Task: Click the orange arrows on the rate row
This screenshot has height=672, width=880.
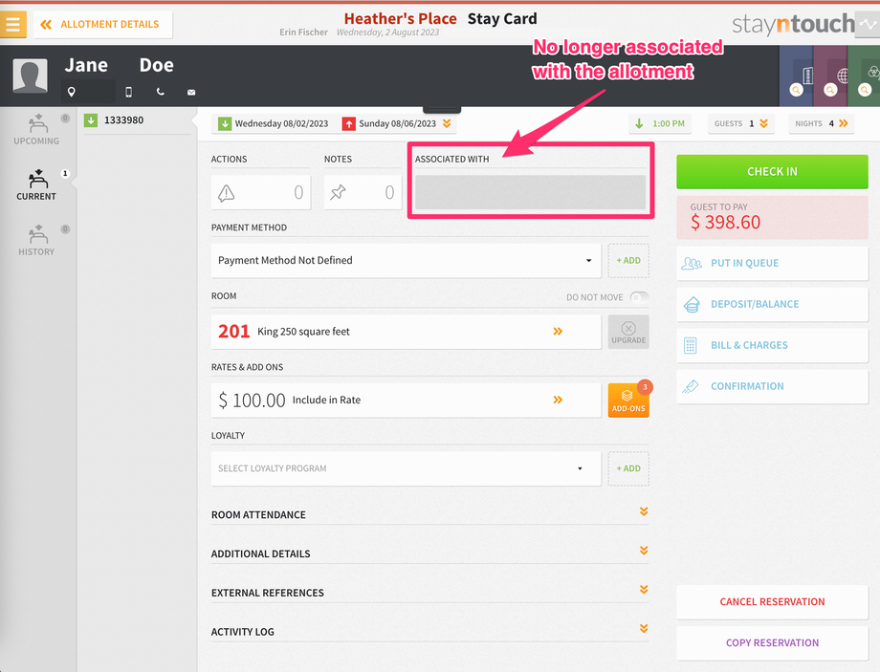Action: 558,400
